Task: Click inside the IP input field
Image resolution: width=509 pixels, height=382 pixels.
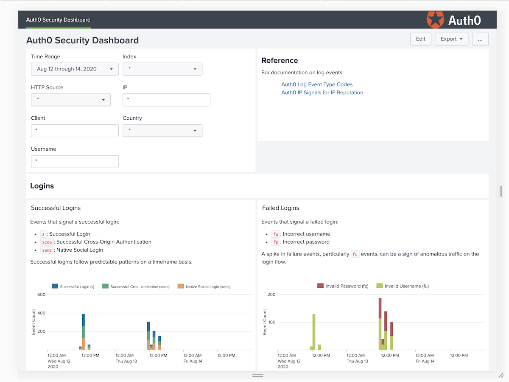Action: (x=166, y=100)
